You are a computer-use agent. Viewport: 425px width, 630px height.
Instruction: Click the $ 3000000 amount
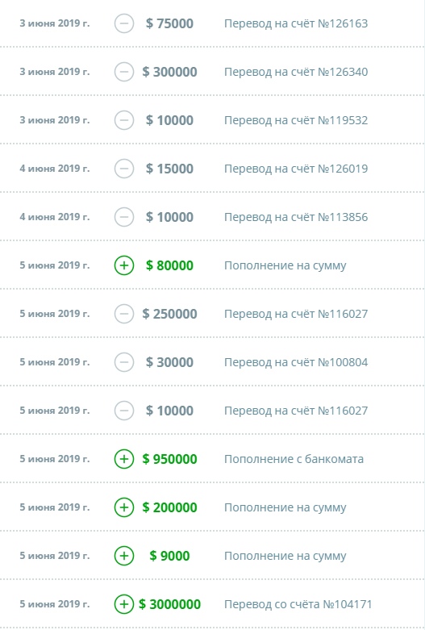coord(169,604)
